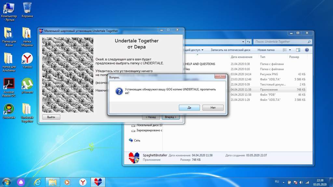Select Сеть in the Explorer navigation pane
Viewport: 333px width, 187px height.
click(135, 140)
